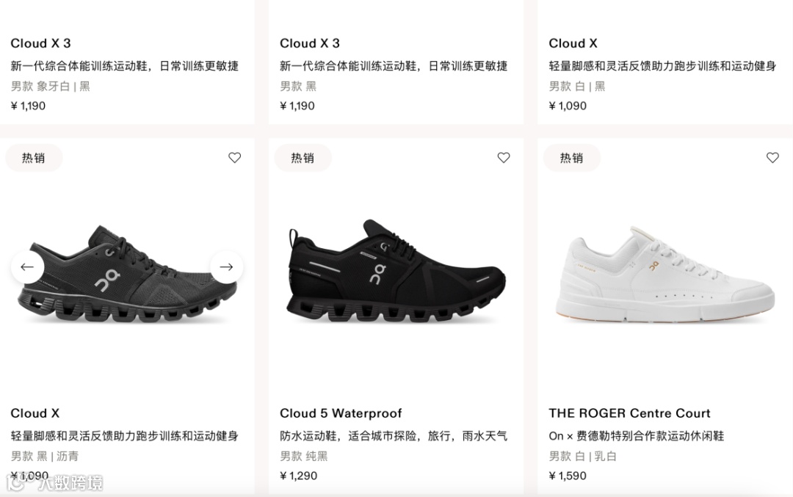This screenshot has height=497, width=793.
Task: Click the 大数跨境 watermark logo
Action: coord(56,483)
